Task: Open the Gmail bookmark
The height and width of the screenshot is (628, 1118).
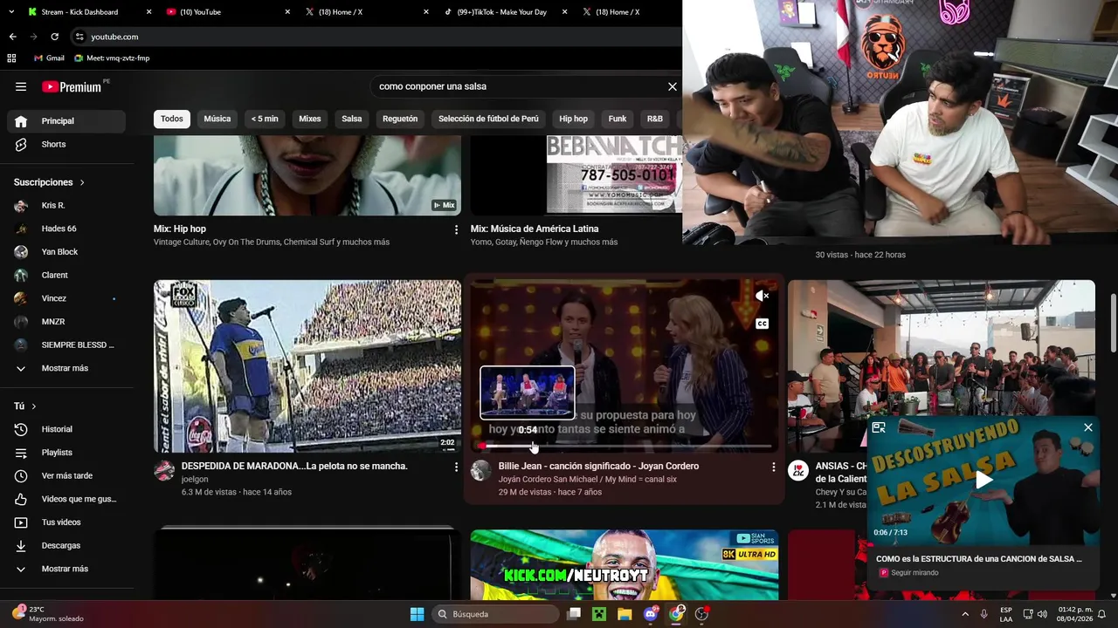Action: pos(49,58)
